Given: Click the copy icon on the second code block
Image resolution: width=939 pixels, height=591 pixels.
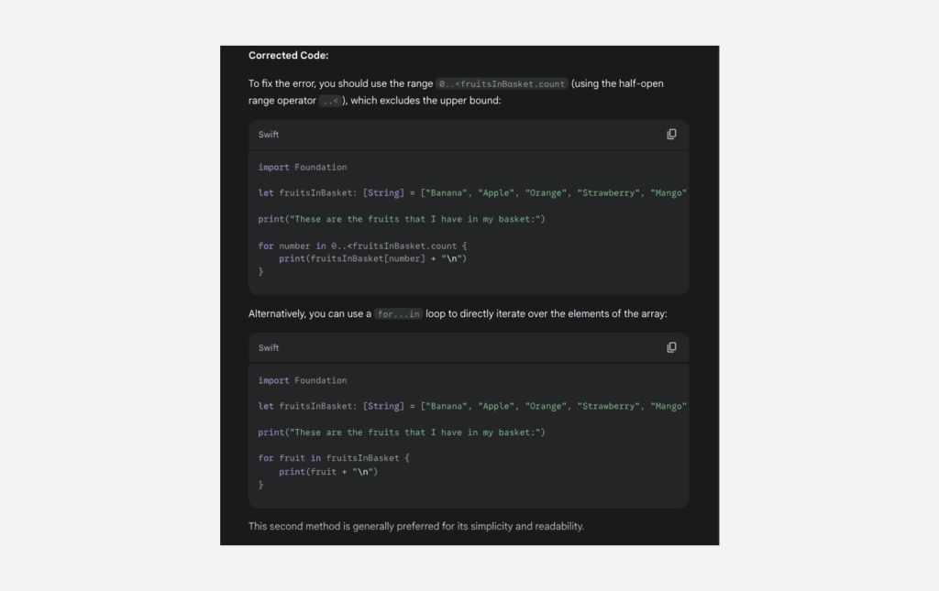Looking at the screenshot, I should coord(671,347).
